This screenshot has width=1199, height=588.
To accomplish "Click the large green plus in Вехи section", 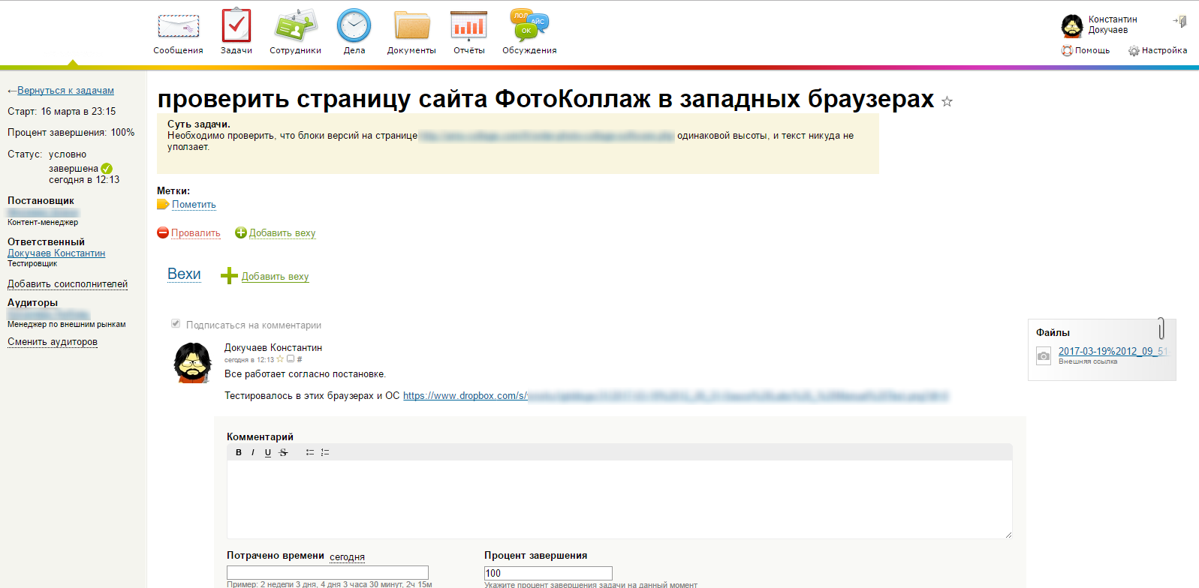I will point(229,276).
